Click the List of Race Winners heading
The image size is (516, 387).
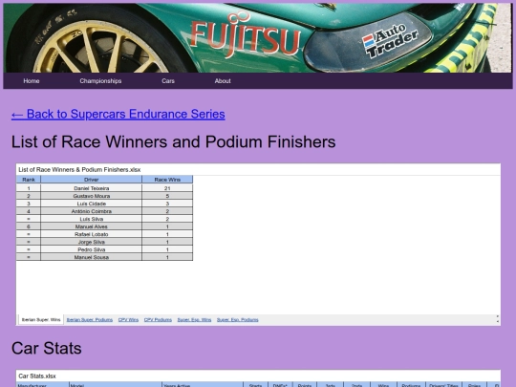coord(173,141)
